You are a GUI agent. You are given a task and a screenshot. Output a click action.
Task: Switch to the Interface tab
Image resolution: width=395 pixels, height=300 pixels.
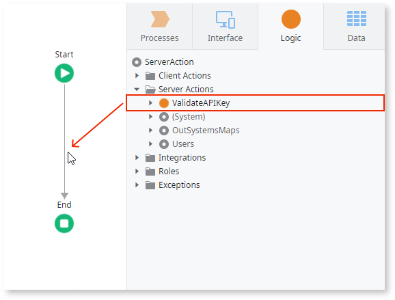(x=226, y=27)
